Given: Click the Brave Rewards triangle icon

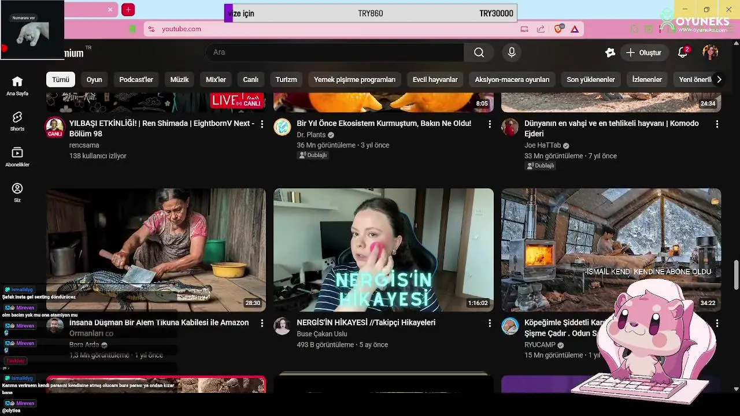Looking at the screenshot, I should 575,29.
